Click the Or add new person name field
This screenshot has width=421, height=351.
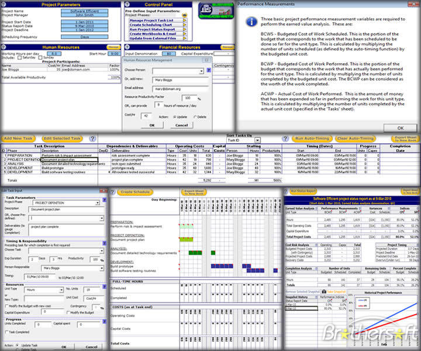click(x=181, y=80)
